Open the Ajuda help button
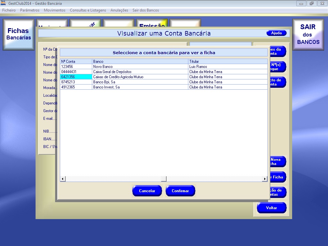This screenshot has height=246, width=328. pyautogui.click(x=276, y=33)
